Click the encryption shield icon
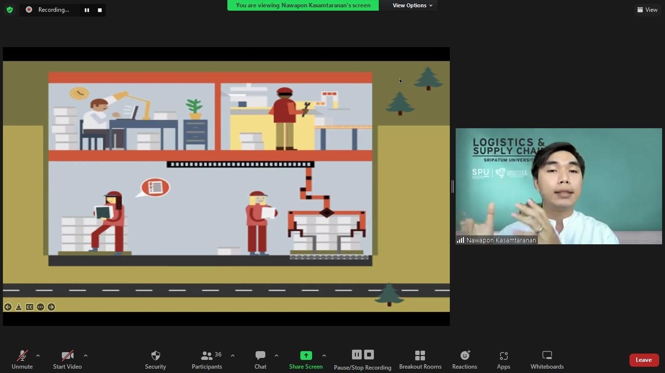Viewport: 665px width, 373px height. coord(10,10)
